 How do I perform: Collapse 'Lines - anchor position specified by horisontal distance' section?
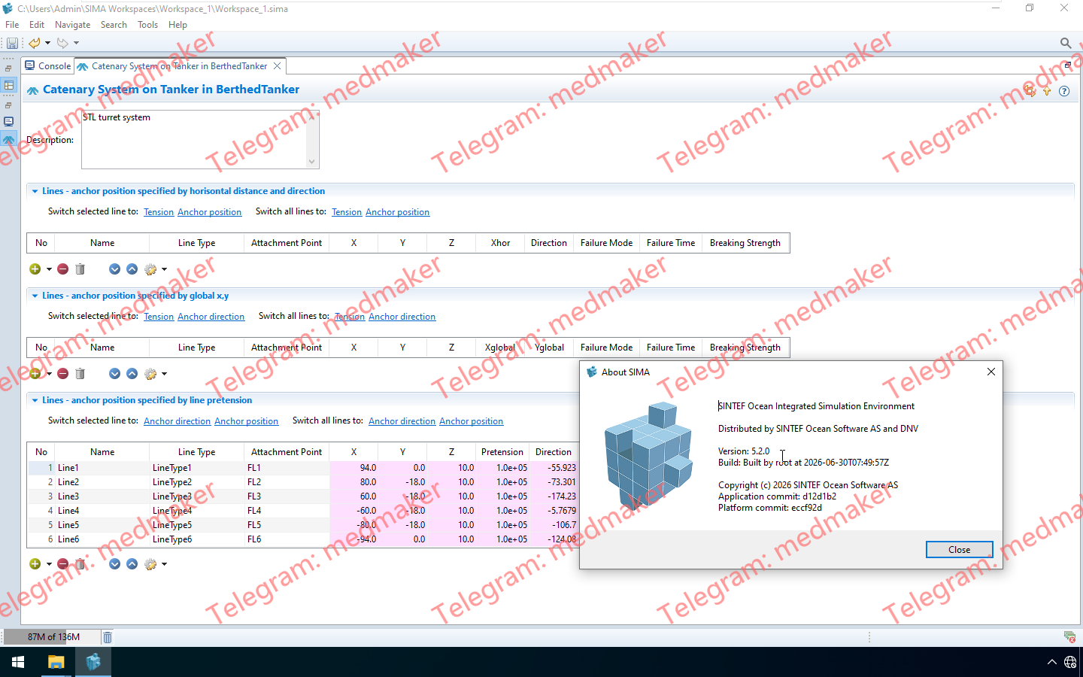coord(35,191)
